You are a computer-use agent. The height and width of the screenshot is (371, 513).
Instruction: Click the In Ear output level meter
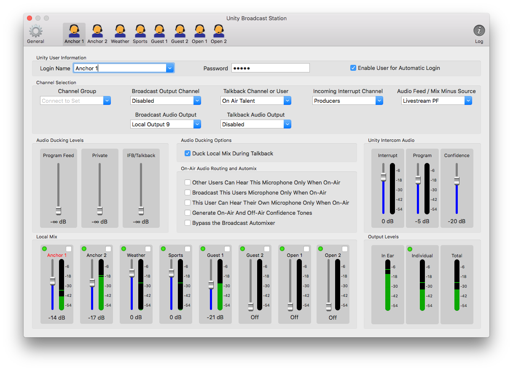pyautogui.click(x=388, y=285)
